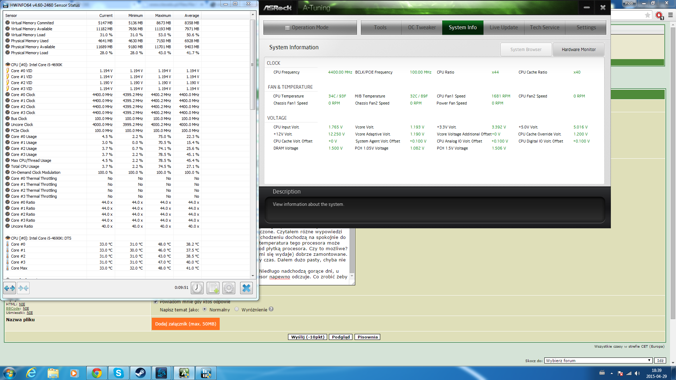Viewport: 676px width, 380px height.
Task: Open HWiNFO sensor settings gear icon
Action: [229, 288]
